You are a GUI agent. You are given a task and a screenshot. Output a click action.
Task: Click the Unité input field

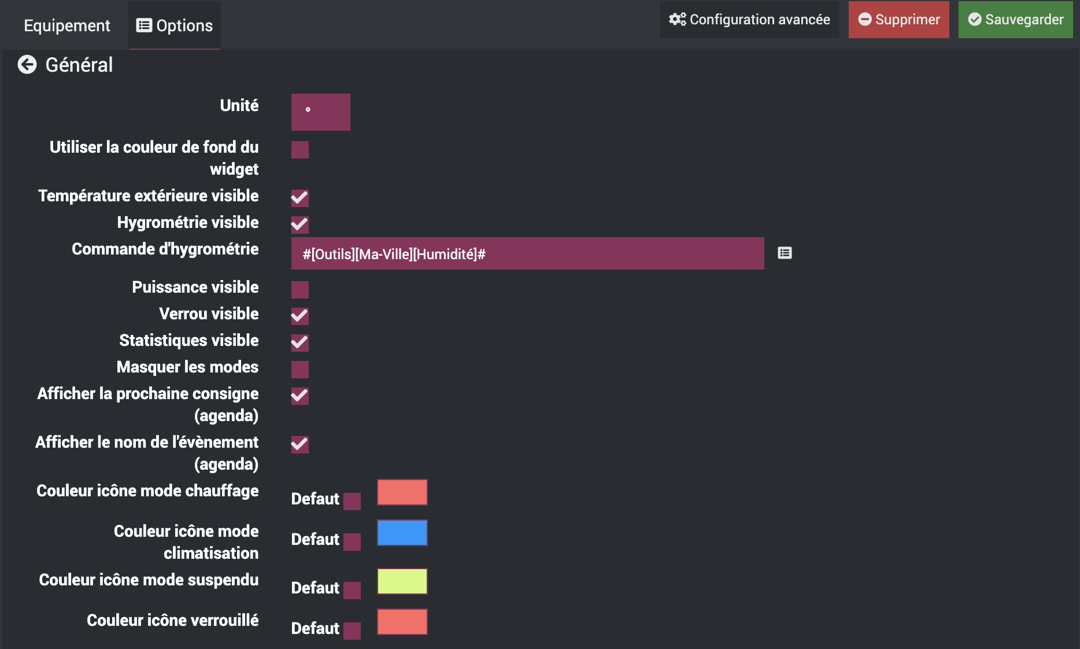[x=321, y=112]
